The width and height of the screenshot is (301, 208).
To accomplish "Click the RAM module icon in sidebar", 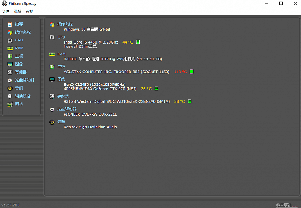I will 10,49.
